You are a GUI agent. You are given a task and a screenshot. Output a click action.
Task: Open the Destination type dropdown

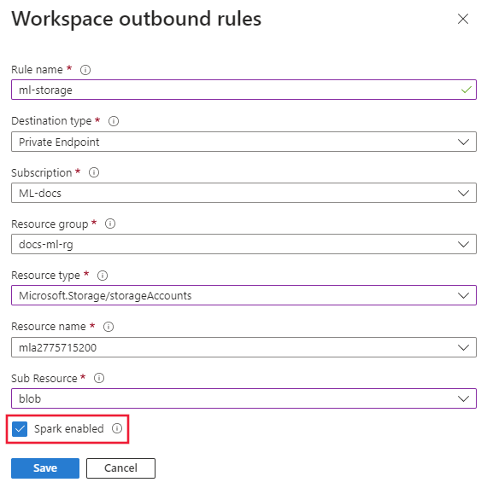(x=243, y=142)
